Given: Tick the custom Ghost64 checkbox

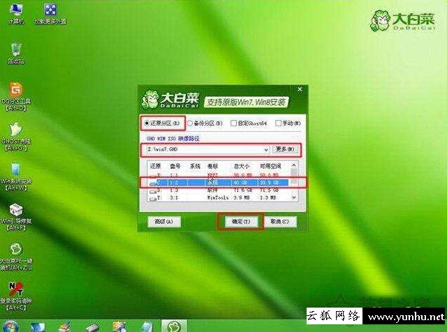Looking at the screenshot, I should point(233,123).
